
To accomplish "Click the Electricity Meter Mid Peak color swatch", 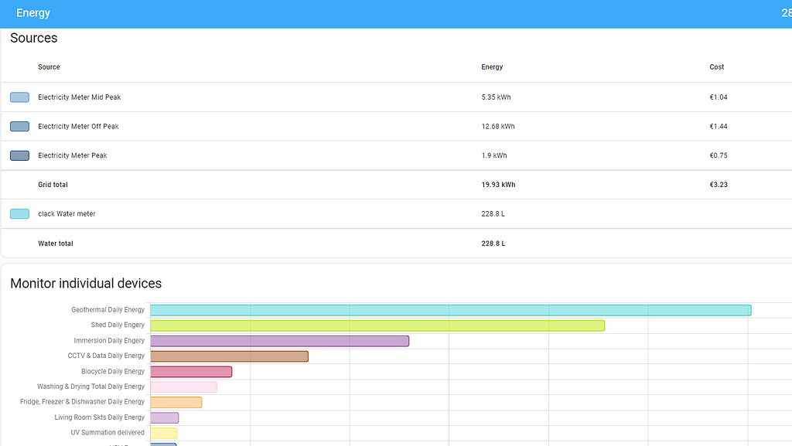I will coord(19,97).
